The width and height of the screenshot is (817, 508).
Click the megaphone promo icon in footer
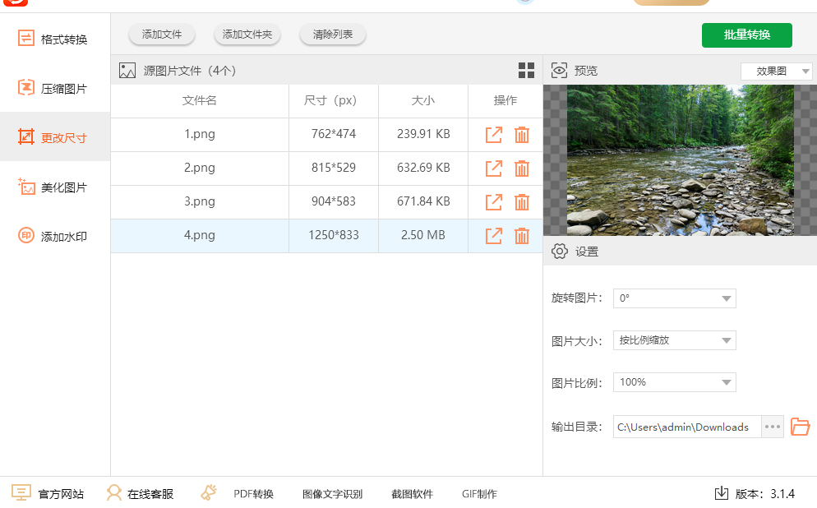pyautogui.click(x=209, y=493)
